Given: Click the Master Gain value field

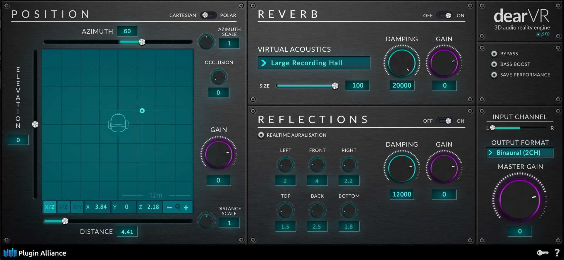Looking at the screenshot, I should pyautogui.click(x=520, y=231).
